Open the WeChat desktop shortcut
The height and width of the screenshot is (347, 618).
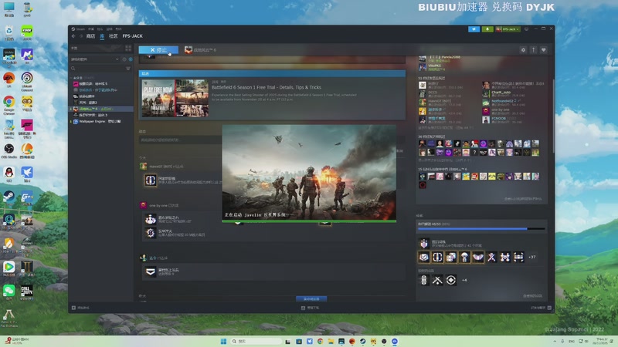(x=8, y=293)
